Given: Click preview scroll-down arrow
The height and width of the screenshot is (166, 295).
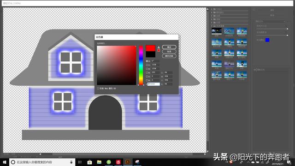Looking at the screenshot, I should [208, 151].
